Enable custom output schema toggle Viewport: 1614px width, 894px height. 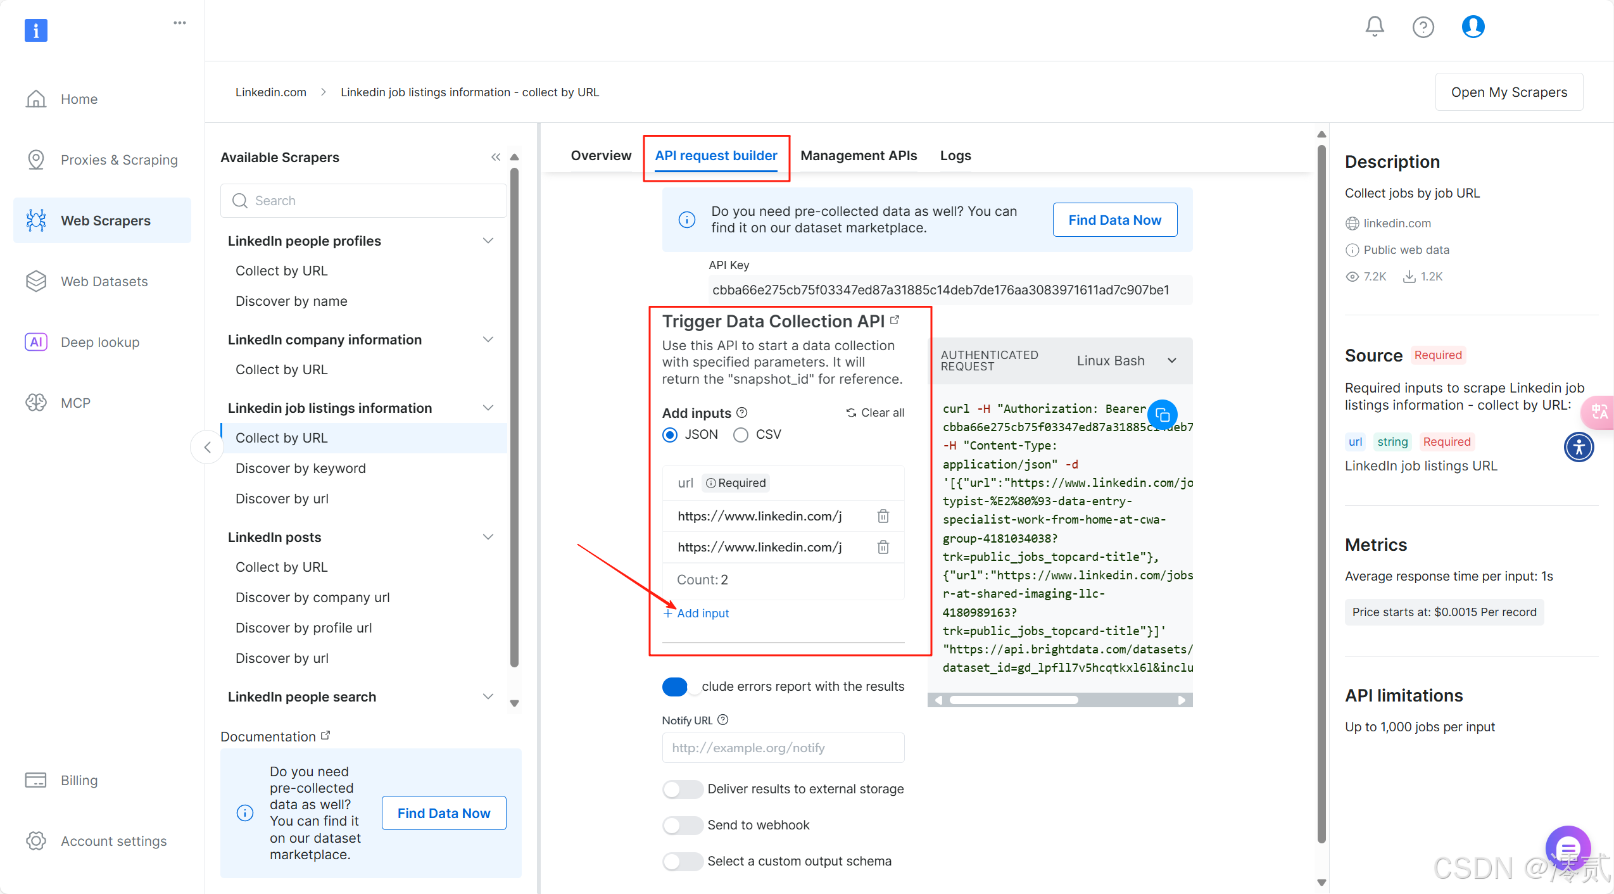pyautogui.click(x=683, y=861)
